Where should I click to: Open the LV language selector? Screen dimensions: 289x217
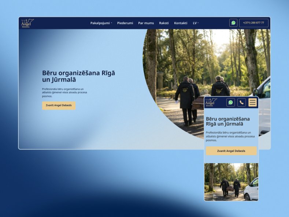tap(196, 23)
